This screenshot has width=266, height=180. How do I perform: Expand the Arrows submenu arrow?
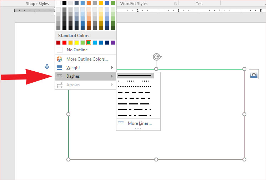coord(112,85)
